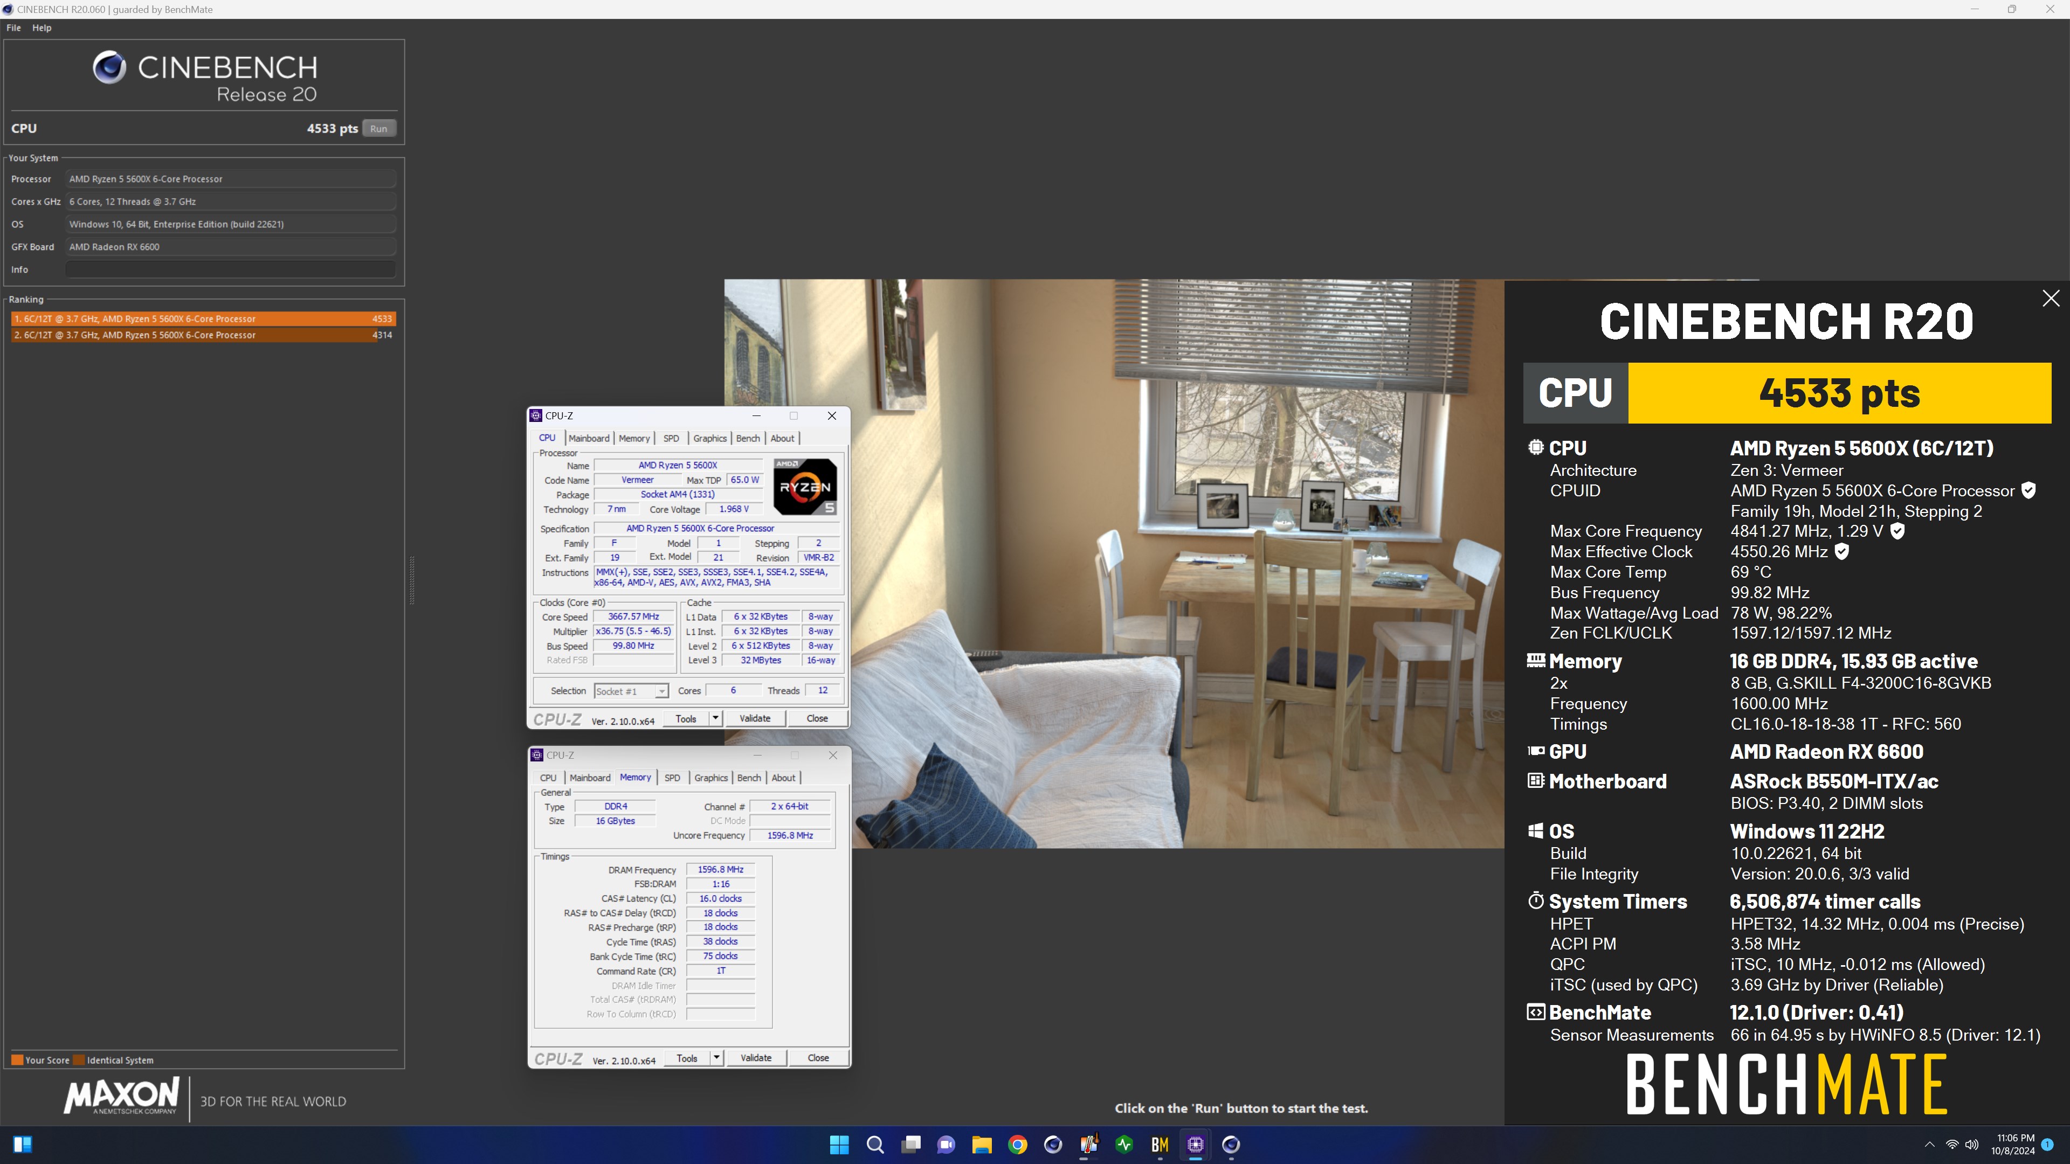Open the Wi-Fi network tray icon
Image resolution: width=2070 pixels, height=1164 pixels.
(x=1952, y=1144)
